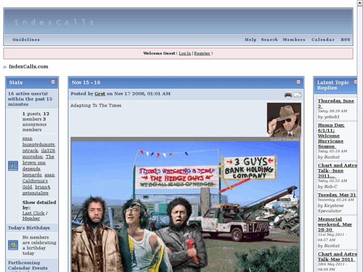The height and width of the screenshot is (272, 363).
Task: Open member asap's profile
Action: point(49,175)
